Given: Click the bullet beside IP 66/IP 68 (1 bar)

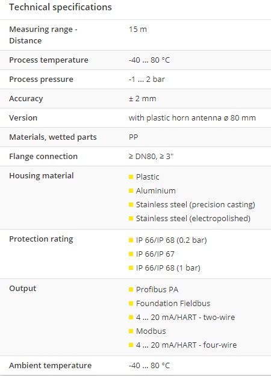Looking at the screenshot, I should coord(131,268).
